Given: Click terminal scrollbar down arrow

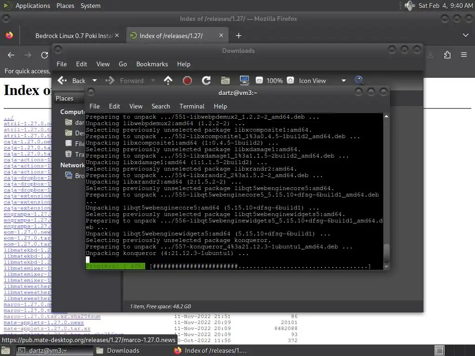Looking at the screenshot, I should pos(386,267).
